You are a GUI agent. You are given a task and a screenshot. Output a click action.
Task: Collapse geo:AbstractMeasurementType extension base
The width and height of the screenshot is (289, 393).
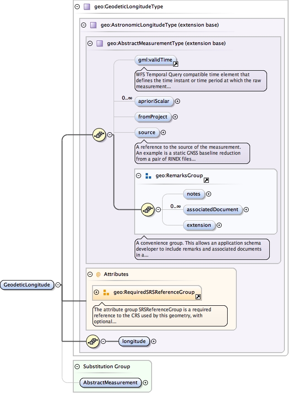(x=90, y=43)
